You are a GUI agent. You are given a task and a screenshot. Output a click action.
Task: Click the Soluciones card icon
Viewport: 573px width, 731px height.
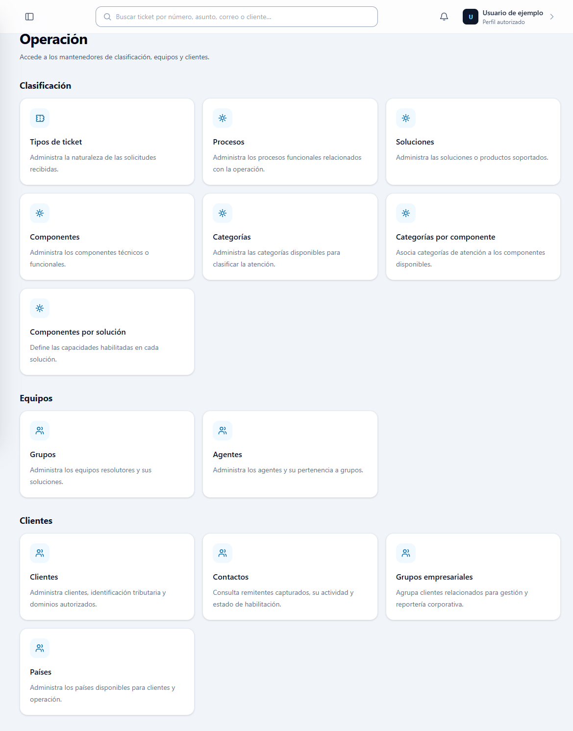(x=406, y=118)
